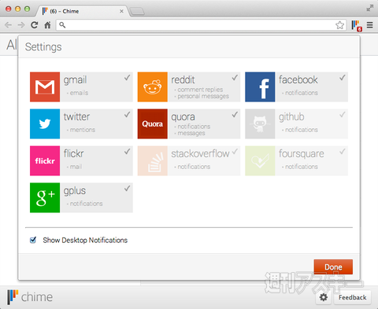This screenshot has width=378, height=309.
Task: Select the (6) - Chime browser tab
Action: point(83,11)
